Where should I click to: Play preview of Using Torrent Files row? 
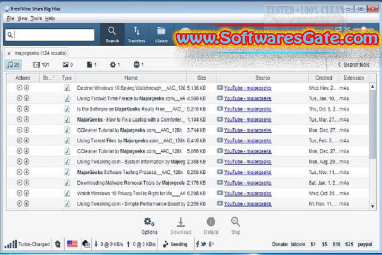[x=20, y=140]
